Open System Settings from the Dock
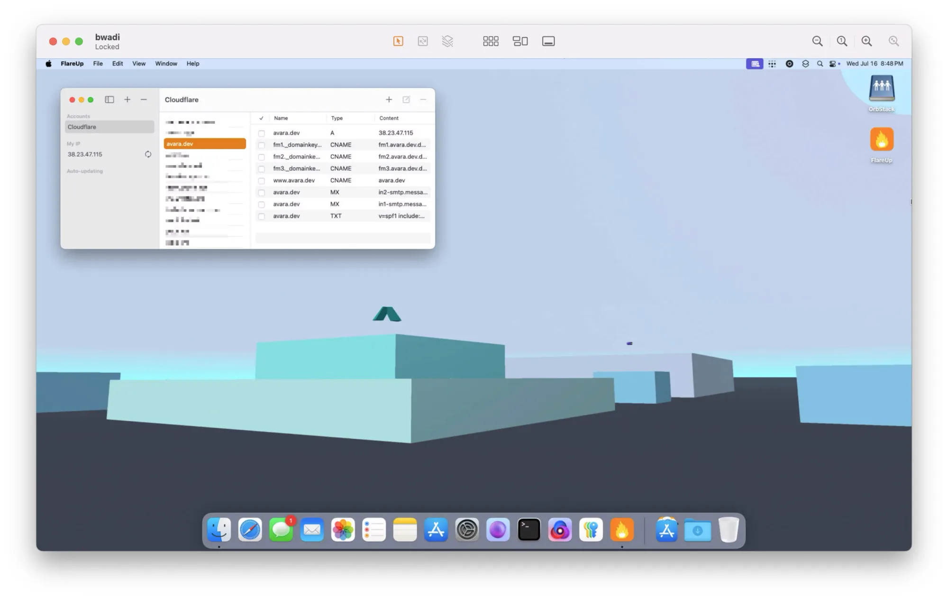Screen dimensions: 948x599 pyautogui.click(x=467, y=530)
